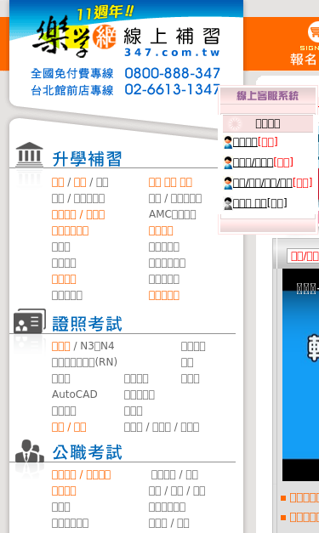Open the 升學補習 section heading
This screenshot has width=319, height=533.
click(x=87, y=159)
